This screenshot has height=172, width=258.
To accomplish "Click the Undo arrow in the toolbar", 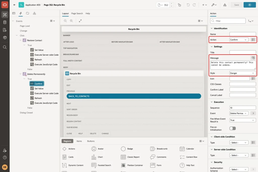I will tap(188, 5).
